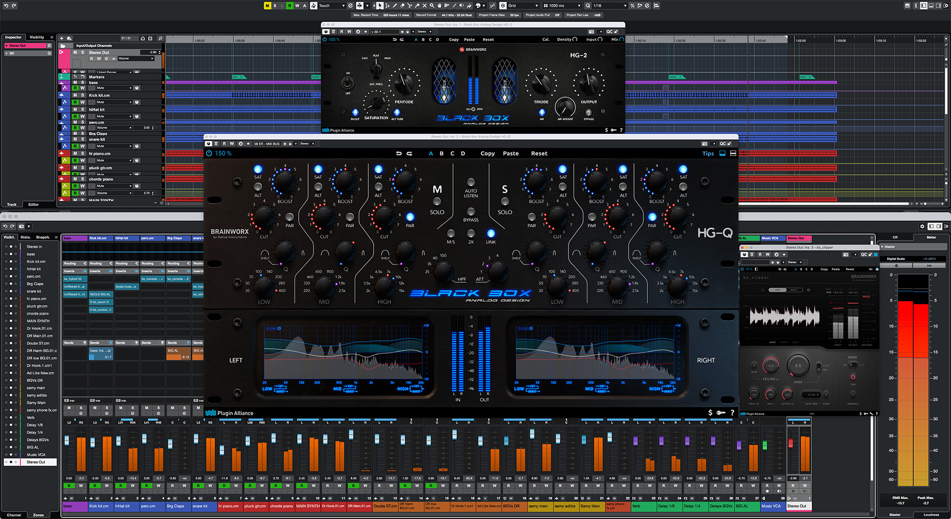The image size is (951, 519).
Task: Toggle the LINK button on HG-Q
Action: point(490,234)
